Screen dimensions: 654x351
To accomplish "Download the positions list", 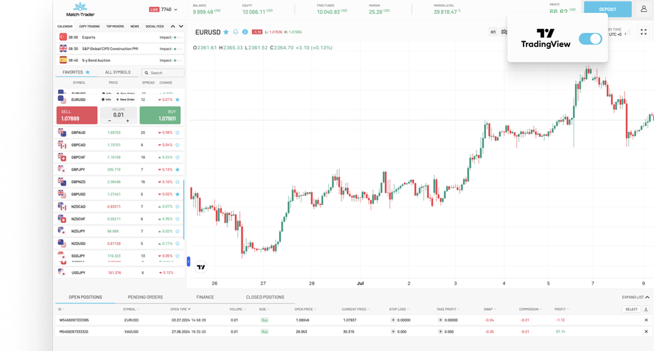I will point(646,309).
